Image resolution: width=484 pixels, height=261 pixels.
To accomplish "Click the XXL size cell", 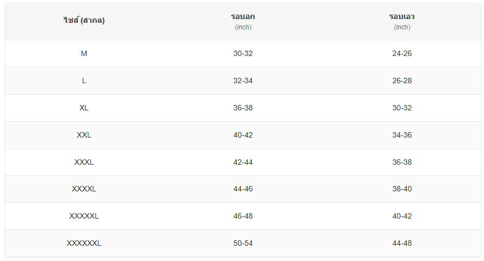I will coord(84,135).
